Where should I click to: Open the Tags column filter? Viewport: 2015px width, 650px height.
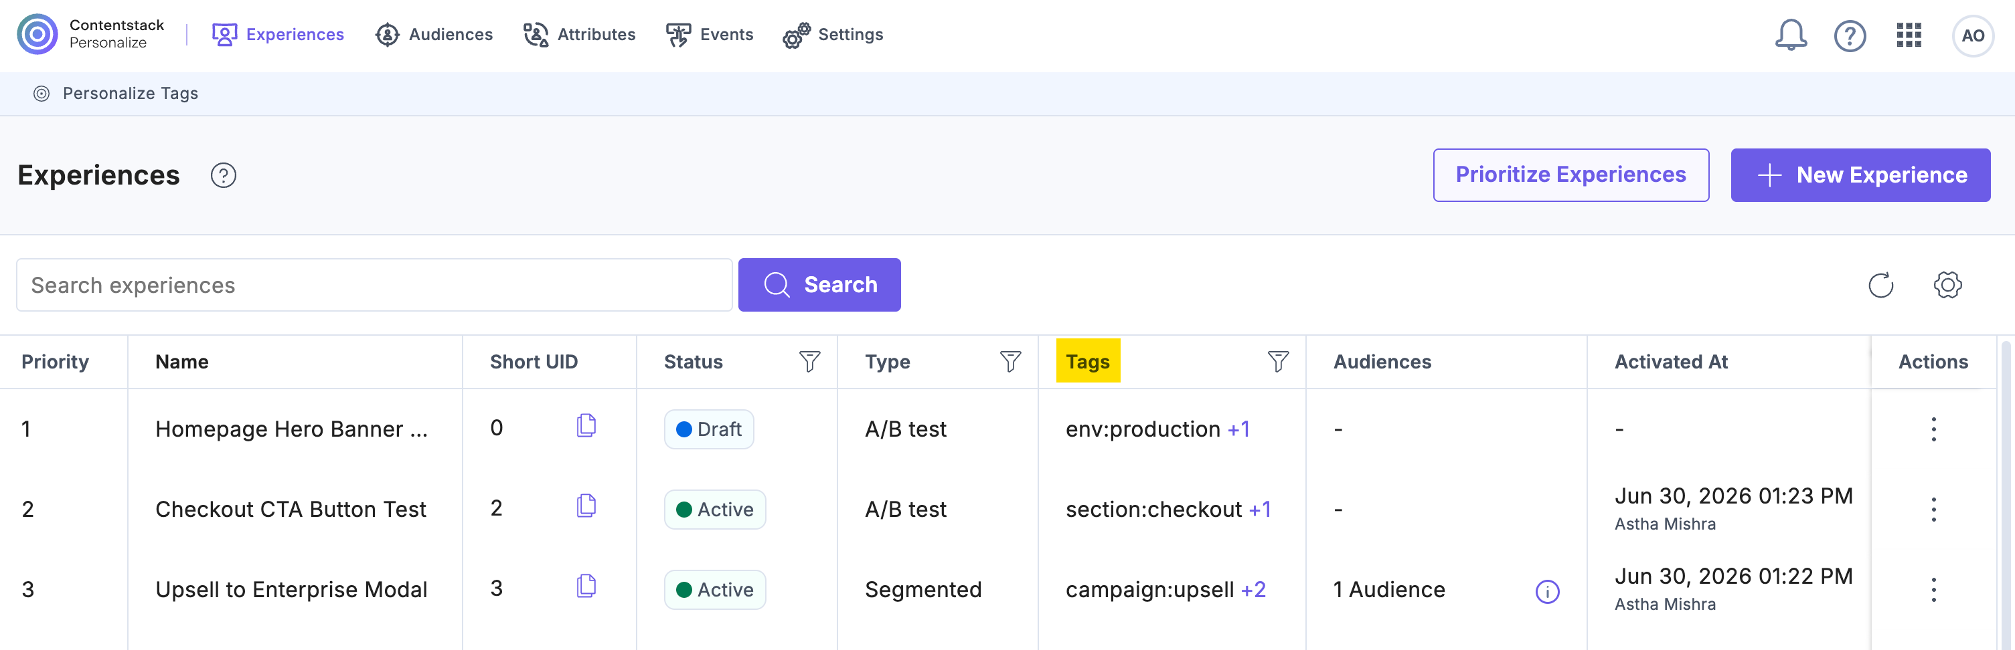coord(1278,362)
